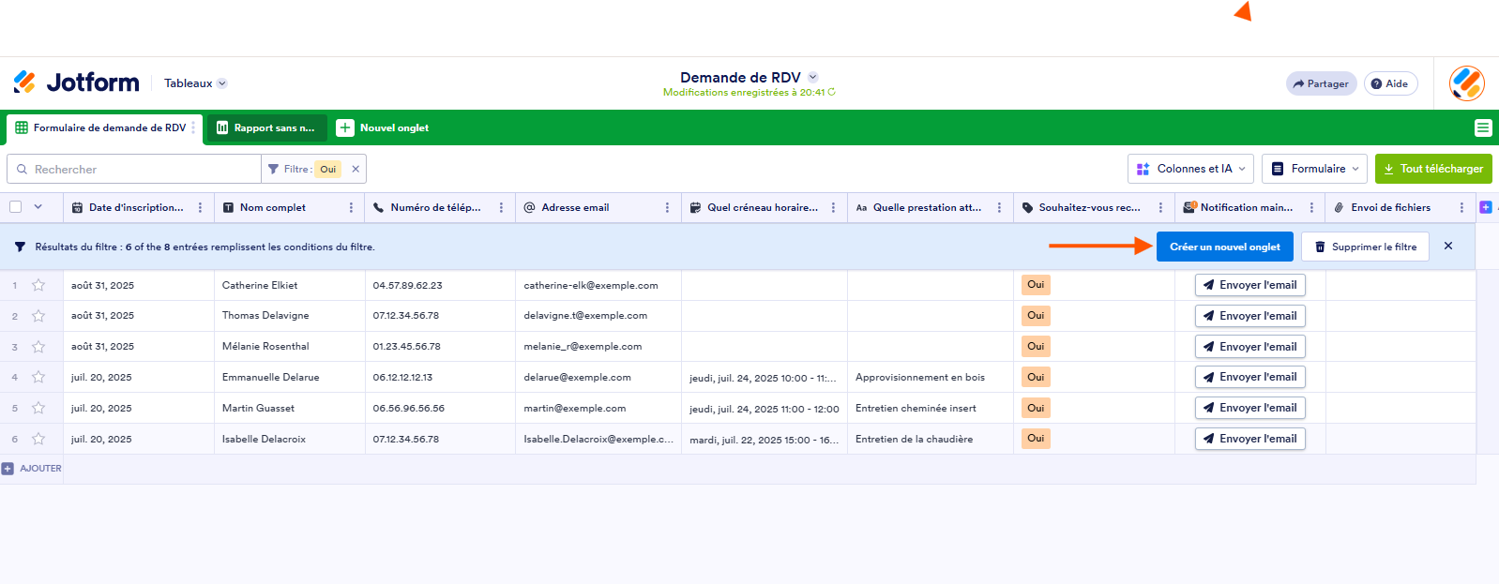Click Tout télécharger button
The height and width of the screenshot is (584, 1499).
pyautogui.click(x=1433, y=169)
